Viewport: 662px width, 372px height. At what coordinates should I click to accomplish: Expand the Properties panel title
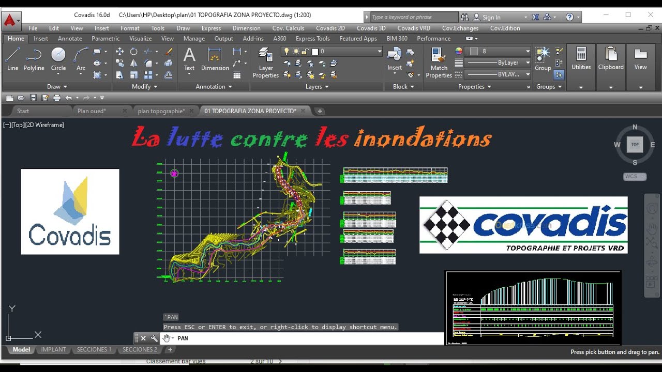coord(474,87)
